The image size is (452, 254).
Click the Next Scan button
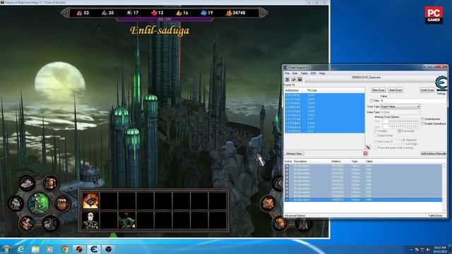point(395,90)
